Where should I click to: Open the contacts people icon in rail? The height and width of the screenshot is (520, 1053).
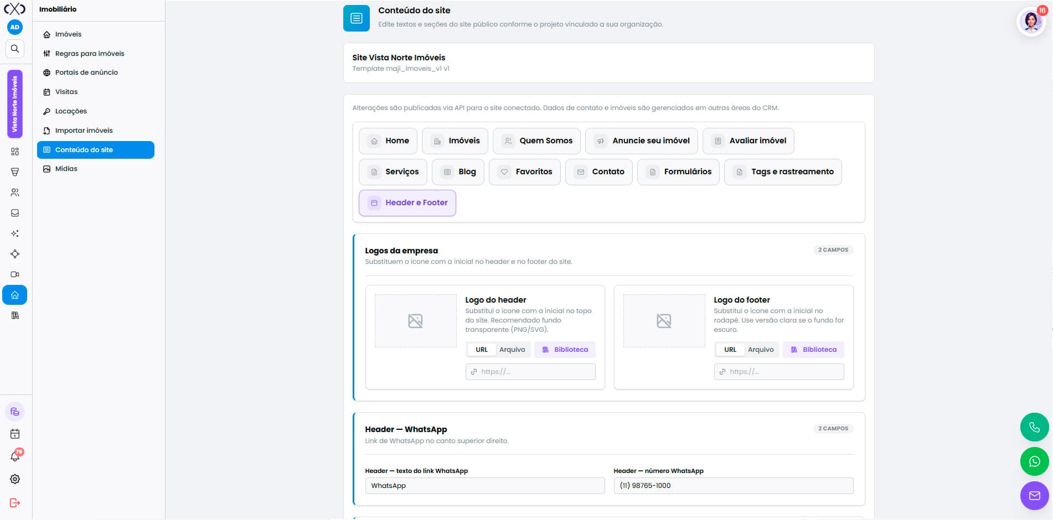tap(15, 193)
